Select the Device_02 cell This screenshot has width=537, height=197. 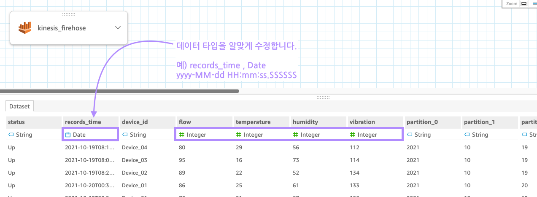pyautogui.click(x=134, y=173)
